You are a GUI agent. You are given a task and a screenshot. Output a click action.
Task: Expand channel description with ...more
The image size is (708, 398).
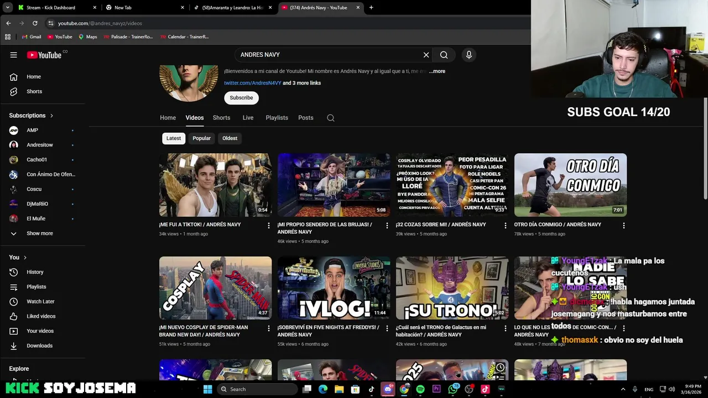tap(437, 71)
